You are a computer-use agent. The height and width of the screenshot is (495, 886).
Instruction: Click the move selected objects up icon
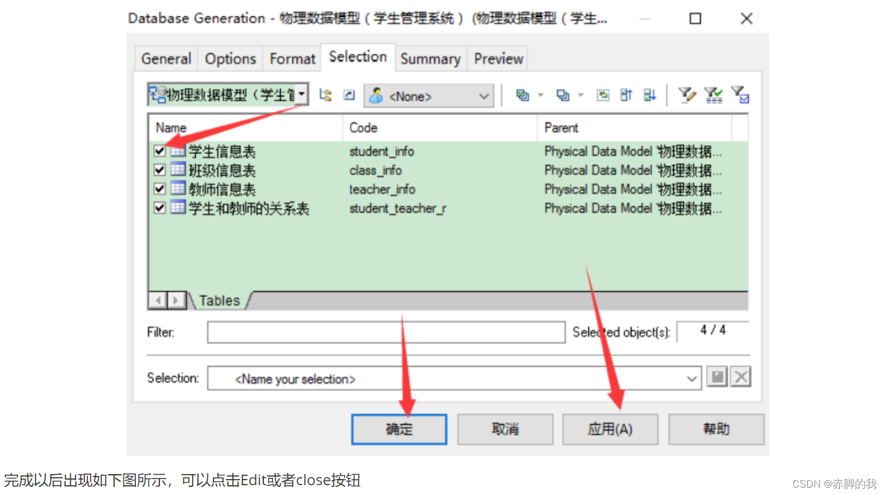[626, 95]
